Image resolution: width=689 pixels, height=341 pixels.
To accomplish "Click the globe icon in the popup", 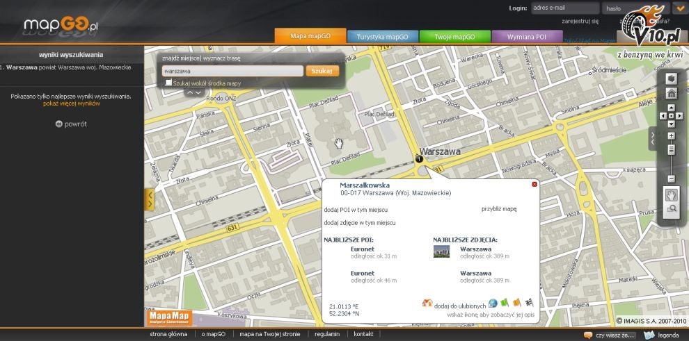I will pyautogui.click(x=493, y=303).
